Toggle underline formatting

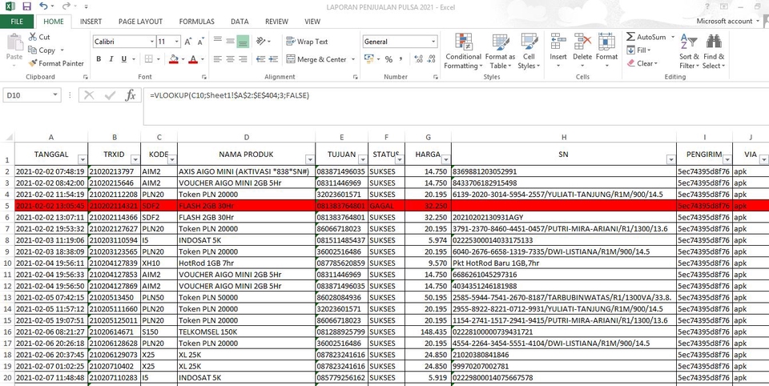point(123,58)
